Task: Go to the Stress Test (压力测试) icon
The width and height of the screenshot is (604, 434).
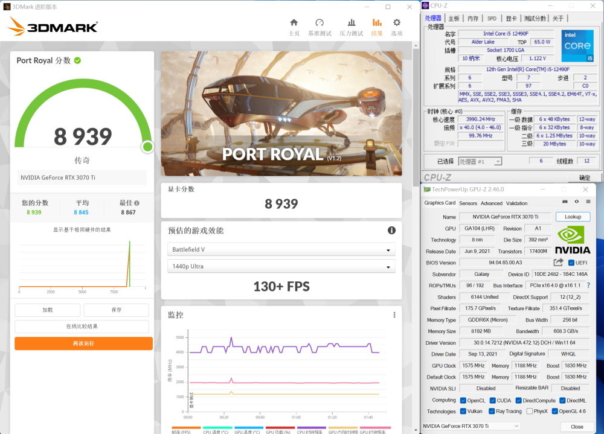Action: tap(352, 27)
